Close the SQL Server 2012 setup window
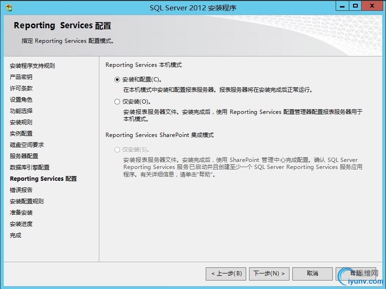 pos(372,6)
